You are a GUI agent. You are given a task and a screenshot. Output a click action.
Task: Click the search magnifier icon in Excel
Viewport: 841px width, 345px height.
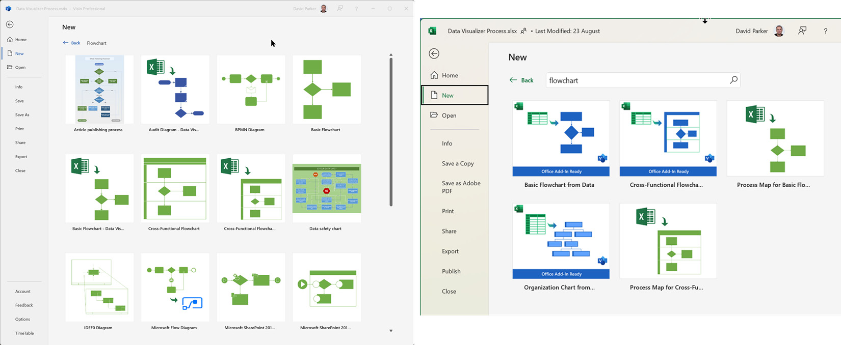[733, 80]
